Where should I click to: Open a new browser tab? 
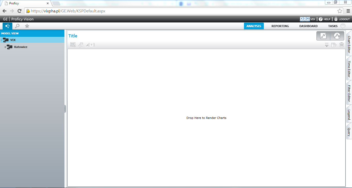point(56,3)
